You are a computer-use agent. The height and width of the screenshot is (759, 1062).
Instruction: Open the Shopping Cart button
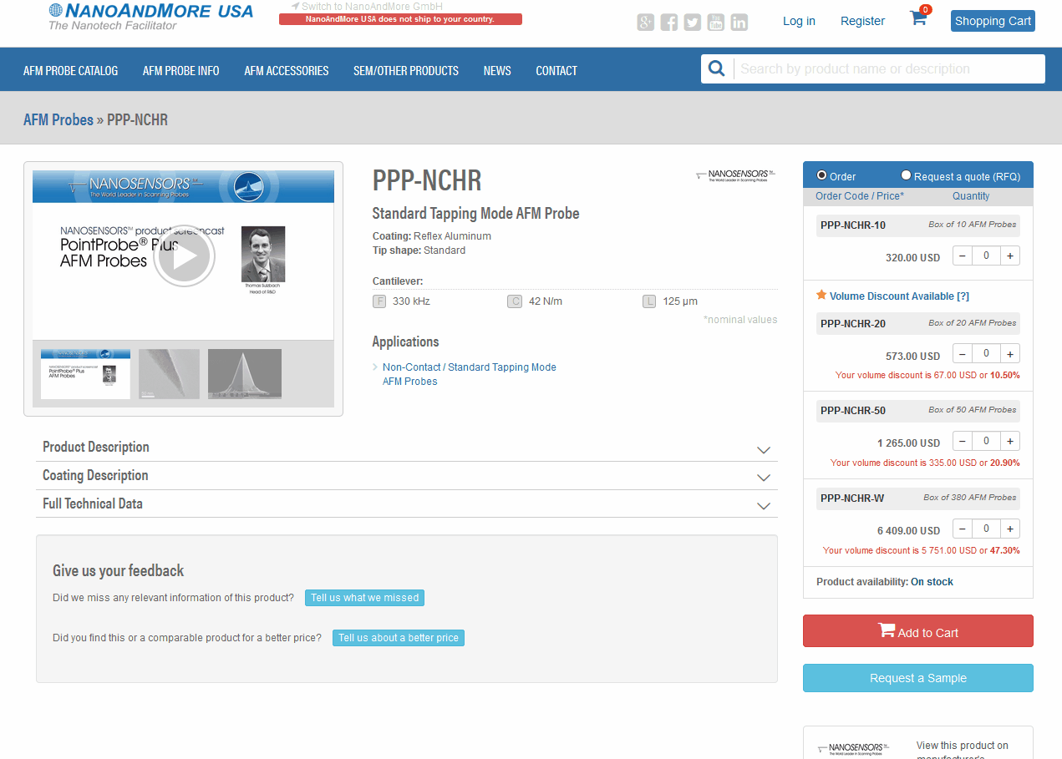[993, 21]
